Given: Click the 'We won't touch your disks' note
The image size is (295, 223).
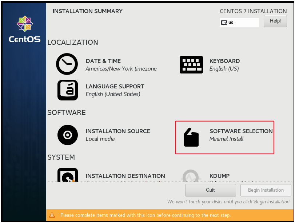Looking at the screenshot, I should pyautogui.click(x=229, y=202).
